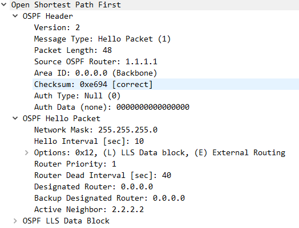The width and height of the screenshot is (299, 228).
Task: Select the Auth Data (none) field
Action: (112, 107)
